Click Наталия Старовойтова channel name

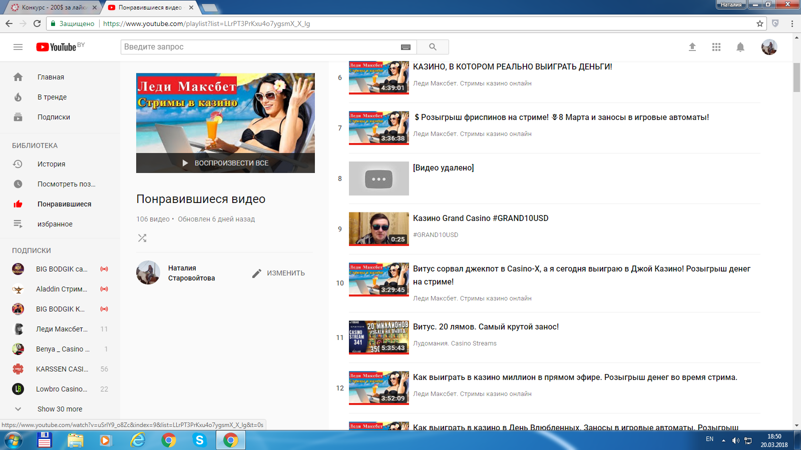[x=191, y=273]
